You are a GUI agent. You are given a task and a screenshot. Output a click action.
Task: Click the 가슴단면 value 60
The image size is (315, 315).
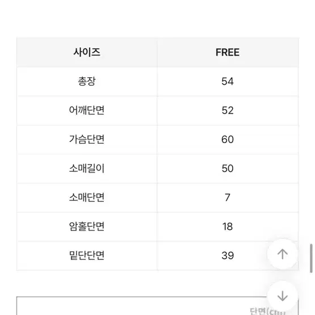(x=228, y=140)
